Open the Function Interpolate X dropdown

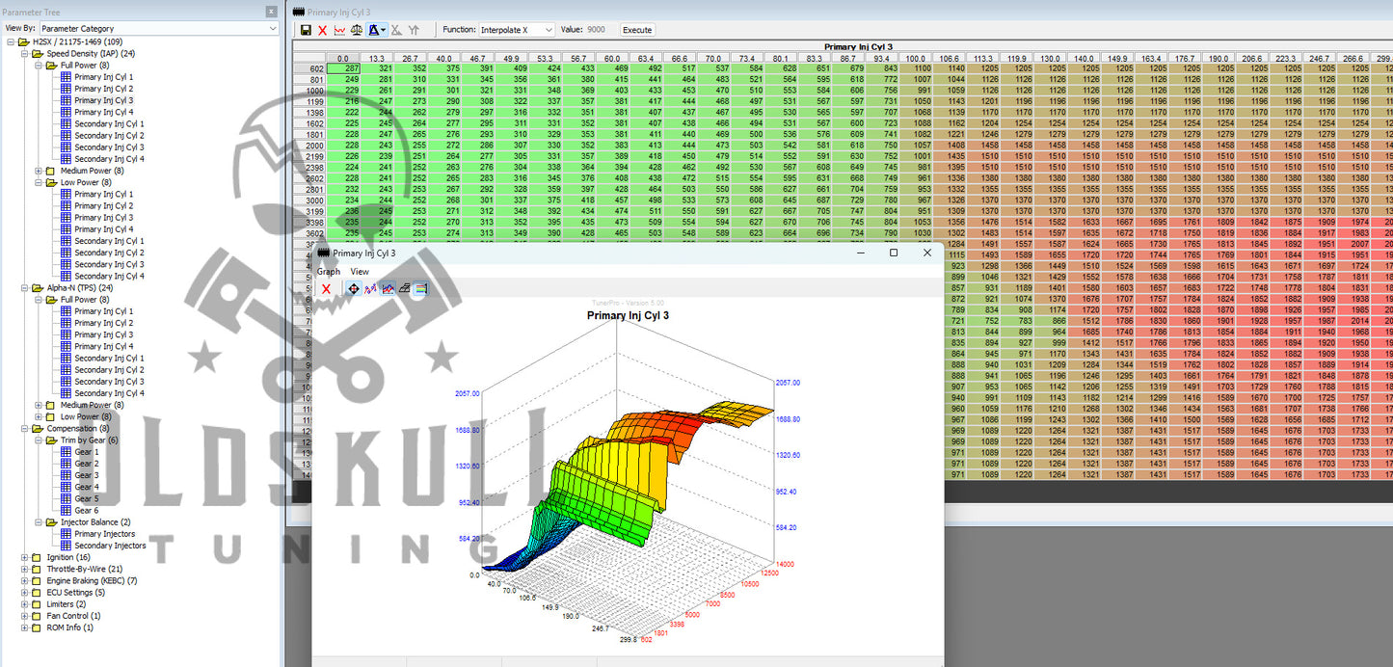pos(549,30)
